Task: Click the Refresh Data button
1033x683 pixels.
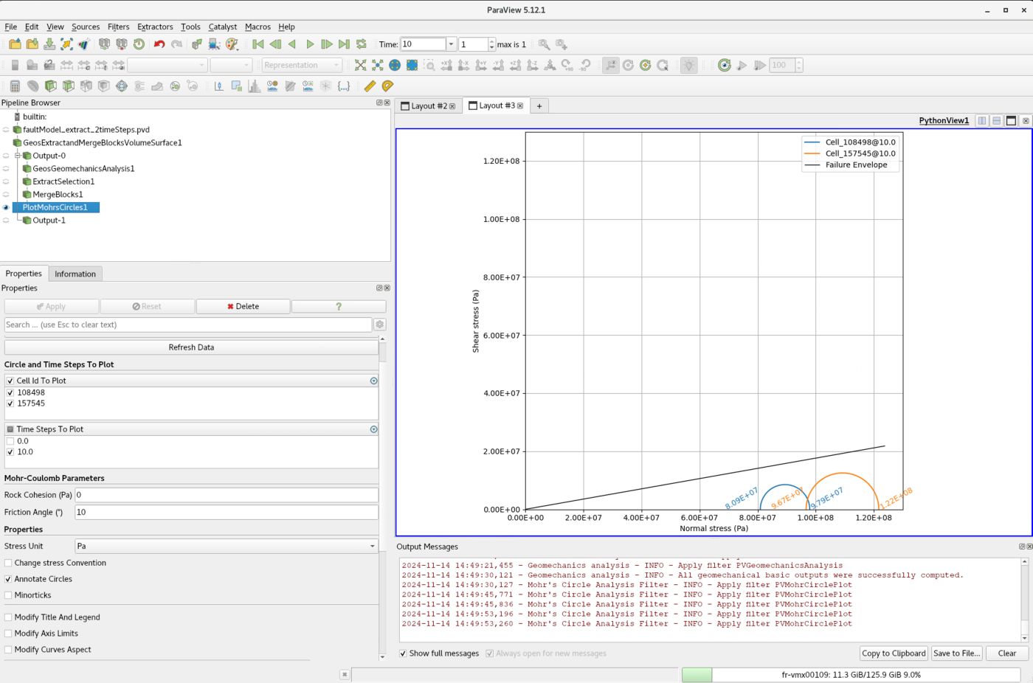Action: point(191,347)
